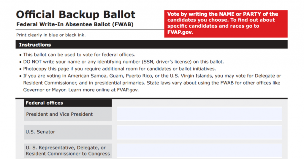Viewport: 304px width, 159px height.
Task: Click the 'President and Vice President' label
Action: point(59,114)
